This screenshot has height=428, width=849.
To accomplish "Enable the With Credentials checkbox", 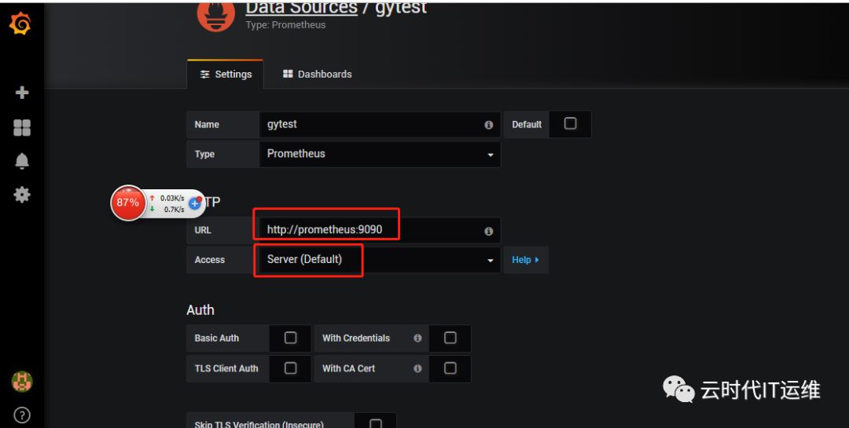I will pyautogui.click(x=450, y=338).
